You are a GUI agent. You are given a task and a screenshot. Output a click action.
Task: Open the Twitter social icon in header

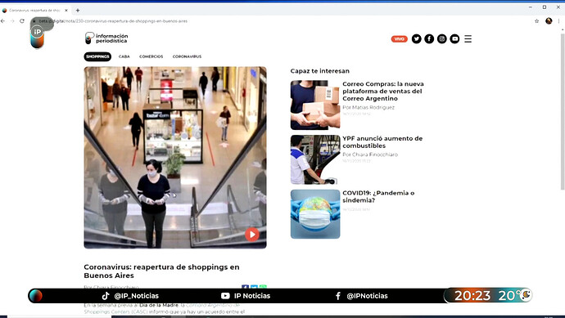[x=416, y=39]
